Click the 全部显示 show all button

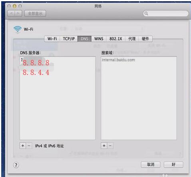35,13
